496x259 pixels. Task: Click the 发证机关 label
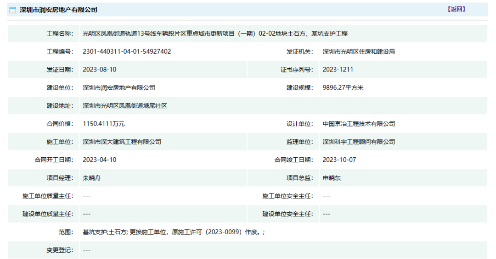click(300, 51)
